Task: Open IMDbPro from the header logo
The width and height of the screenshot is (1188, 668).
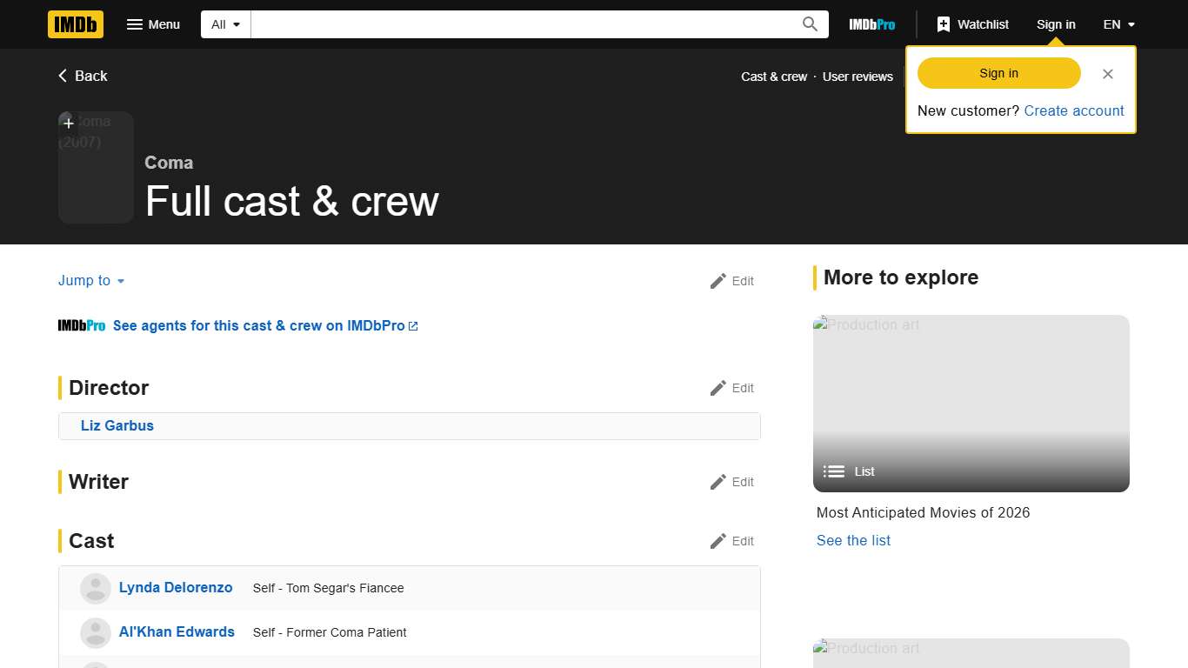Action: [871, 24]
